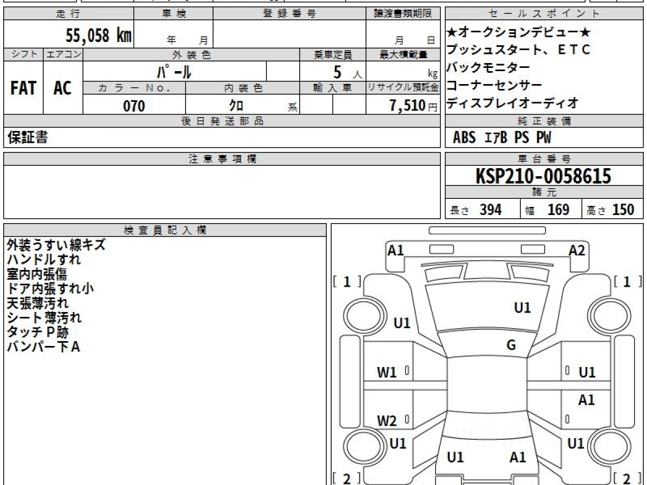Screen dimensions: 647x485
Task: Click the セールスポイント header
Action: click(x=543, y=14)
